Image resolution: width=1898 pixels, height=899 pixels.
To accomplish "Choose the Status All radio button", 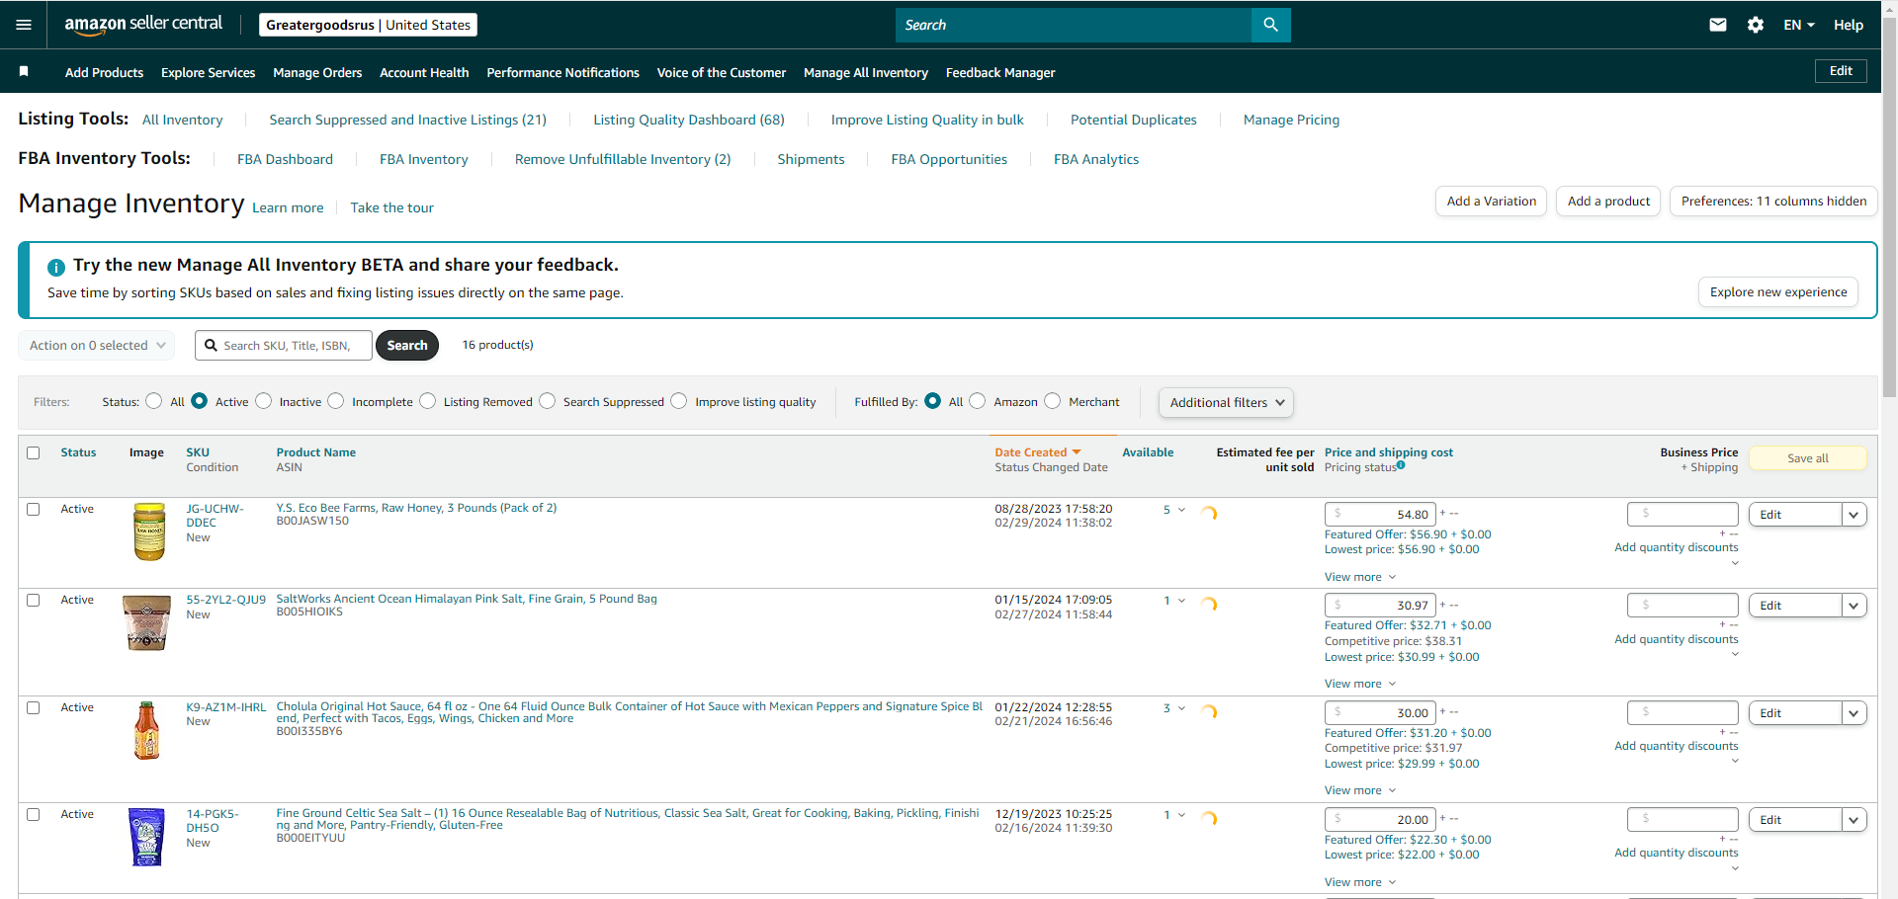I will (x=153, y=401).
